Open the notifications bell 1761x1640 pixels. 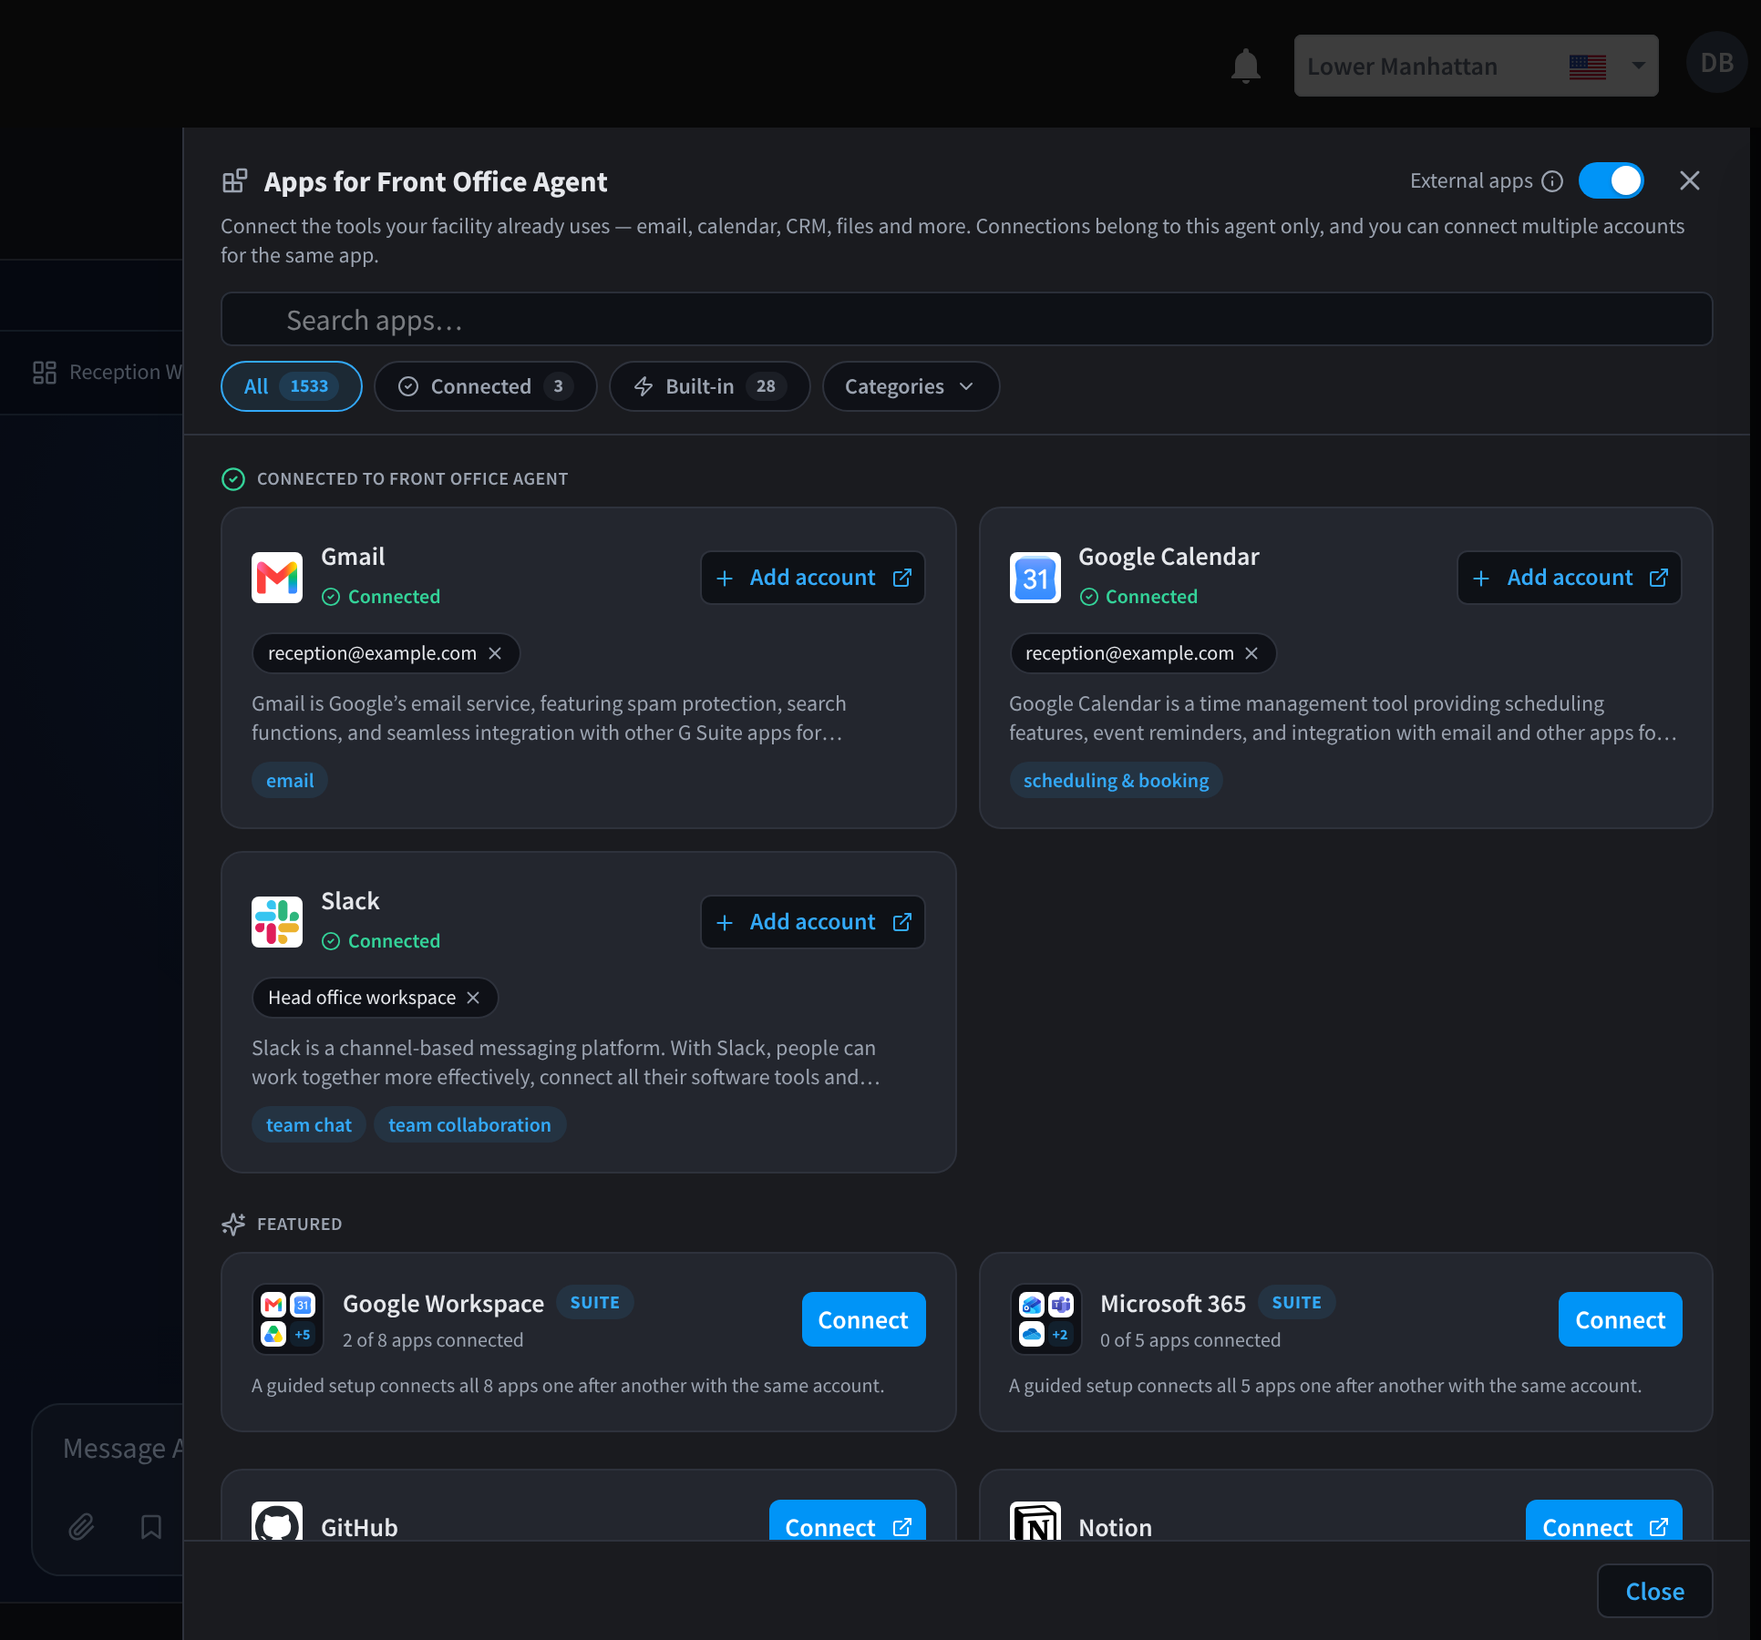point(1245,66)
